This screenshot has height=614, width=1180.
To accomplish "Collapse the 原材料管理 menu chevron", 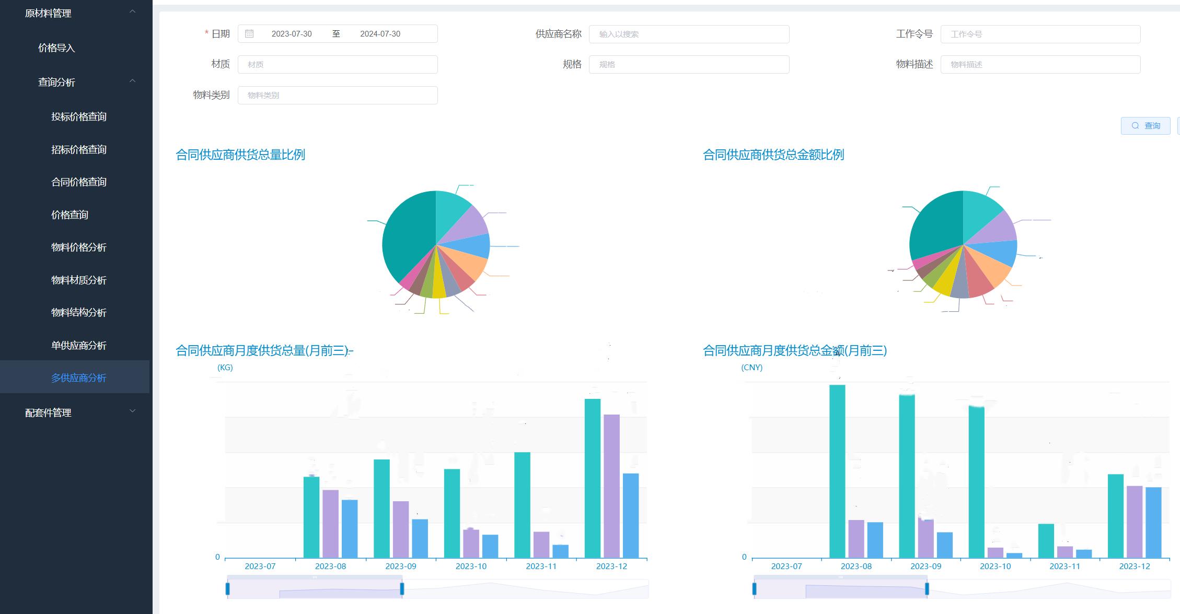I will pos(133,11).
